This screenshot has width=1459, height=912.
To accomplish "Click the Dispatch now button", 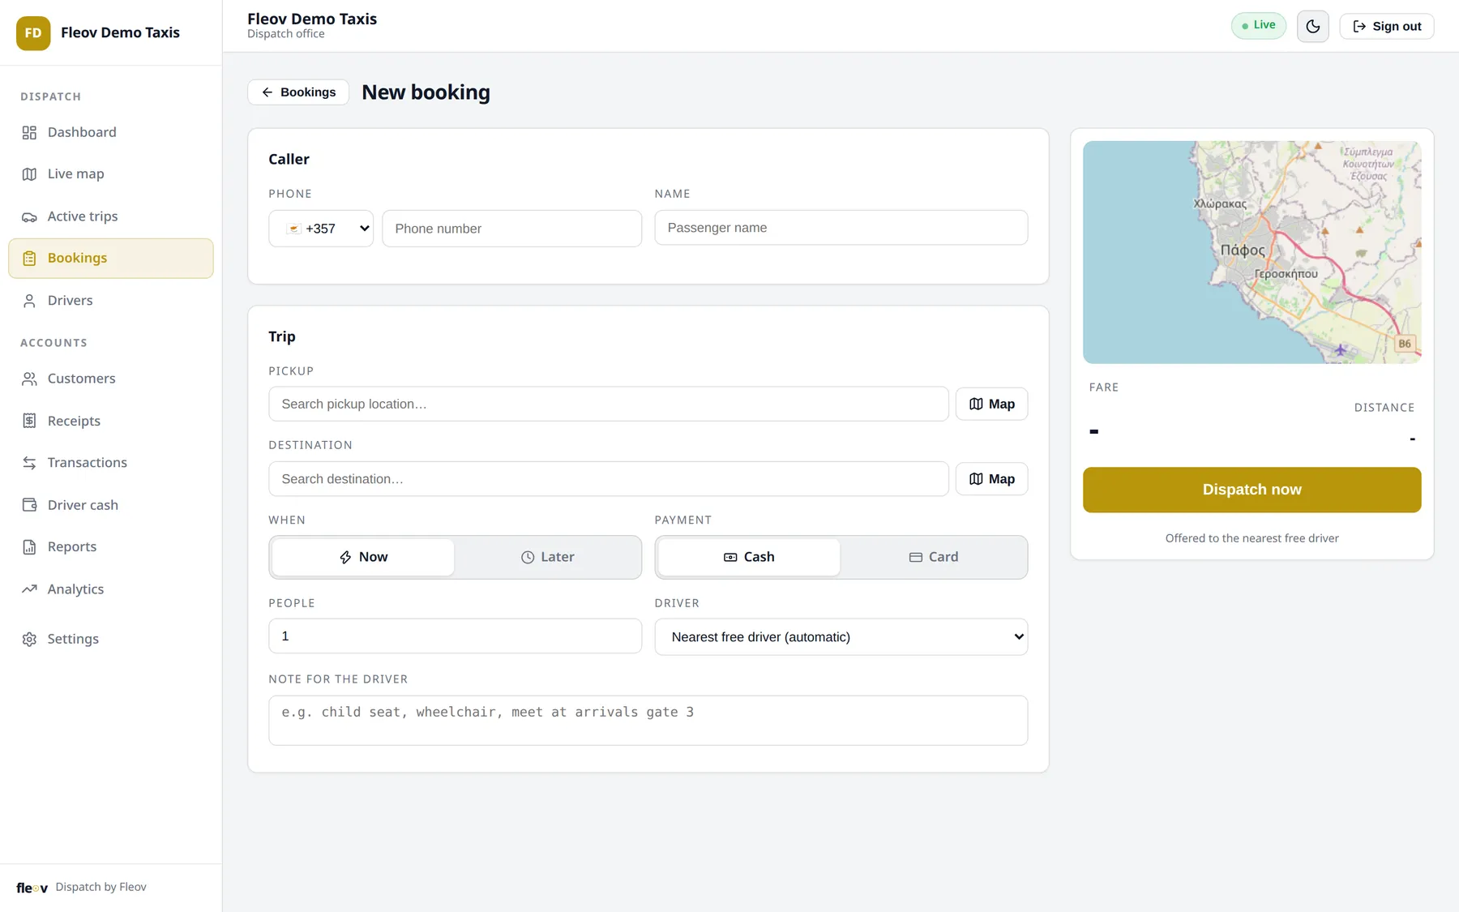I will tap(1252, 490).
